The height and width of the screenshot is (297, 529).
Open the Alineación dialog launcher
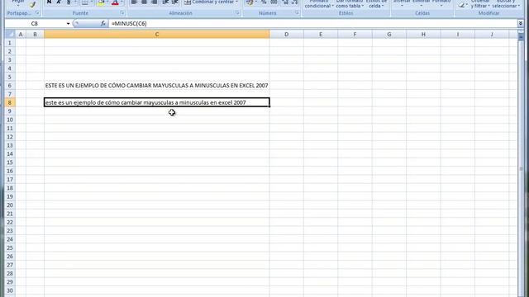click(x=237, y=13)
